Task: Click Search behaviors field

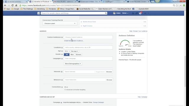Action: pos(85,80)
